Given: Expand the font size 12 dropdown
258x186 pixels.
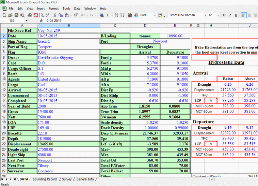Looking at the screenshot, I should (x=218, y=15).
